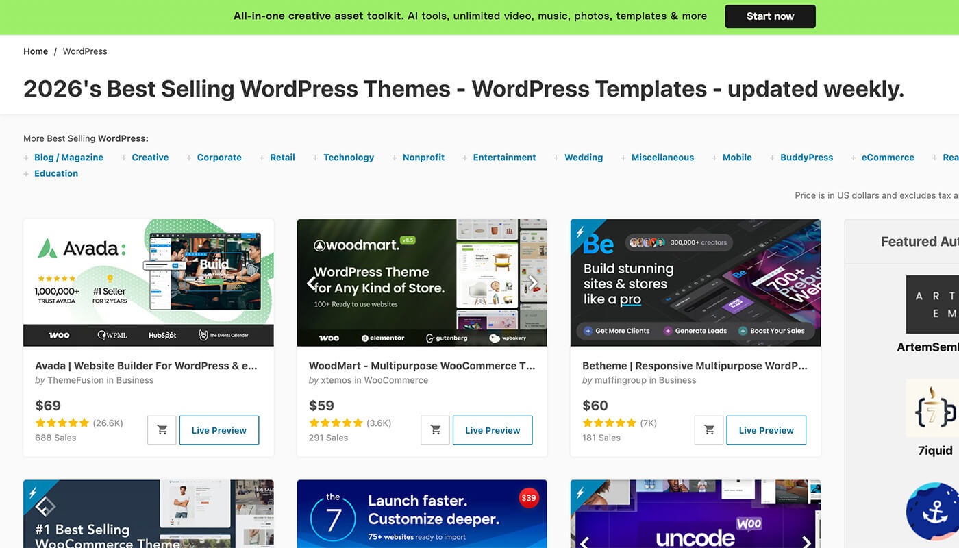The image size is (959, 548).
Task: Click the Start now banner button
Action: coord(770,16)
